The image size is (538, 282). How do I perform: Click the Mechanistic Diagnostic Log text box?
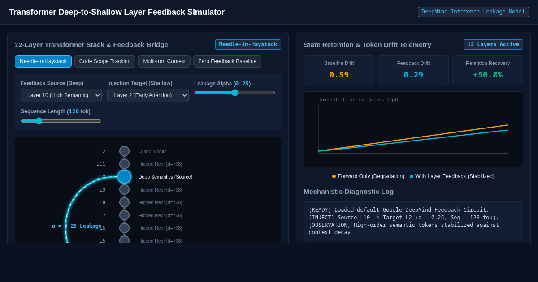[413, 221]
